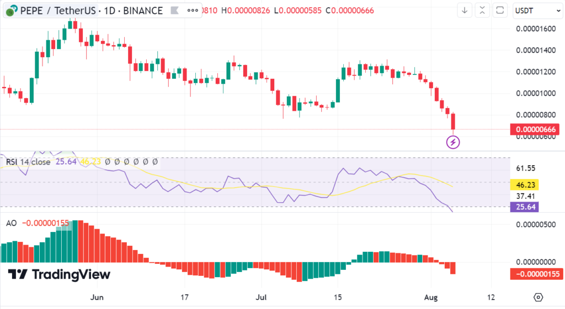Viewport: 565px width, 309px height.
Task: Click the 12 date on time axis
Action: 491,297
